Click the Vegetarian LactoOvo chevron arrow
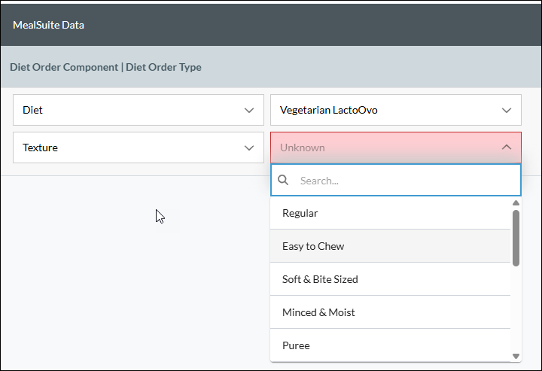This screenshot has height=371, width=542. coord(507,110)
